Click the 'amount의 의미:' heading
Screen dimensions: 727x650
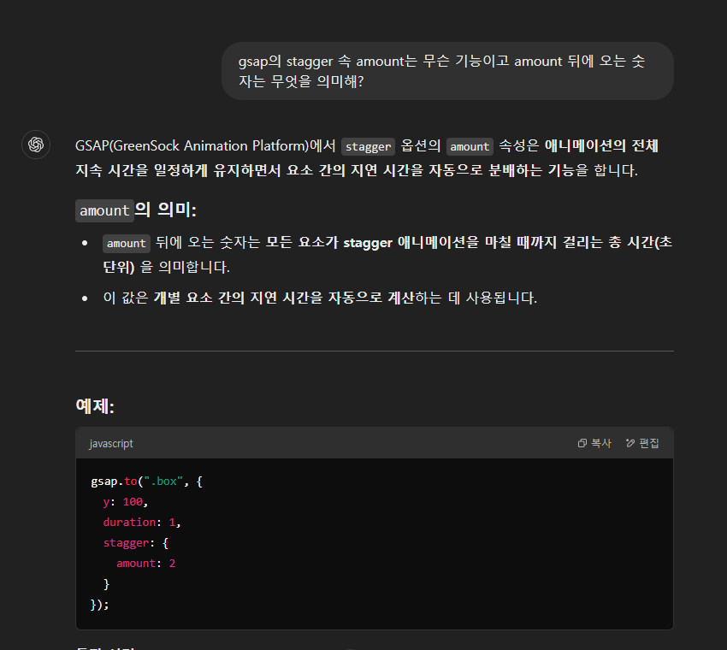pos(136,210)
